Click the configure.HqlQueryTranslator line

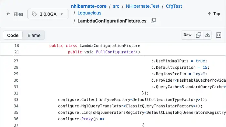tap(130, 106)
